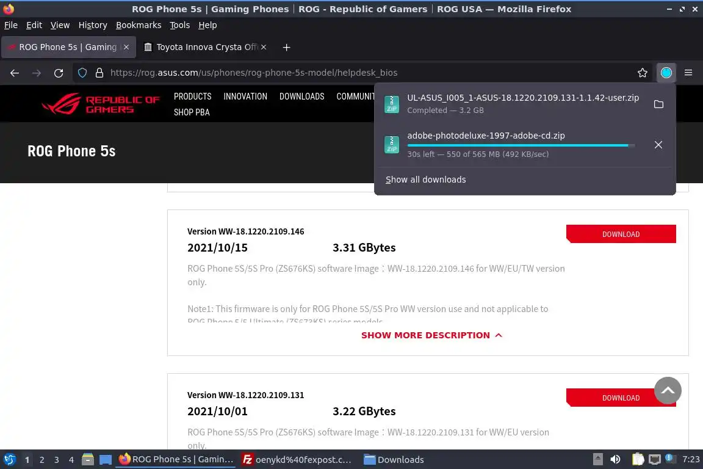Switch to workspace 2

coord(41,460)
